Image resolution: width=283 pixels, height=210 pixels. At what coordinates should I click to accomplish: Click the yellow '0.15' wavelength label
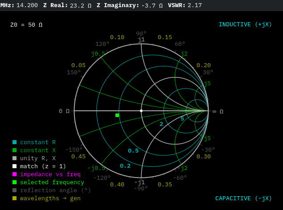(165, 37)
